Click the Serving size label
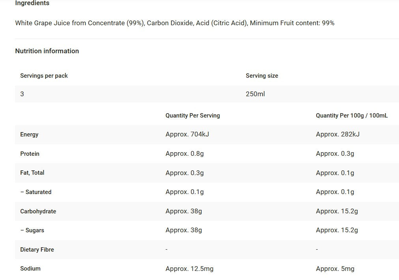The width and height of the screenshot is (399, 280). click(262, 76)
